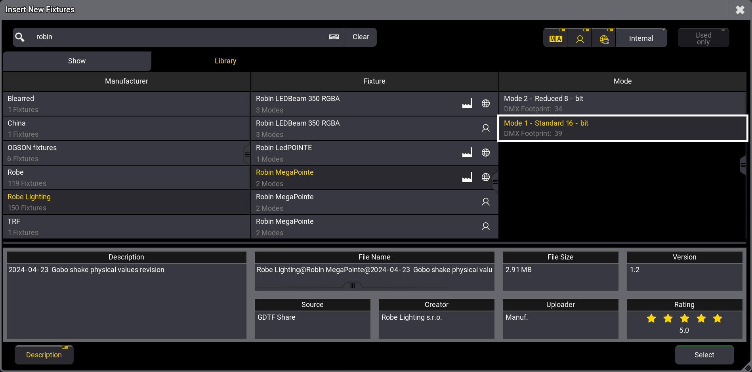The image size is (752, 372).
Task: Toggle the GDTF Share globe filter
Action: [x=603, y=39]
